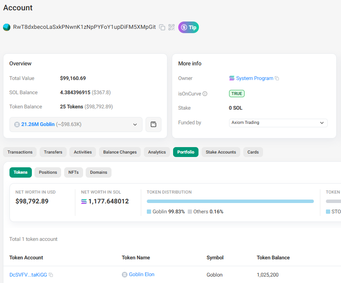This screenshot has height=283, width=341.
Task: Click the account avatar icon
Action: 6,27
